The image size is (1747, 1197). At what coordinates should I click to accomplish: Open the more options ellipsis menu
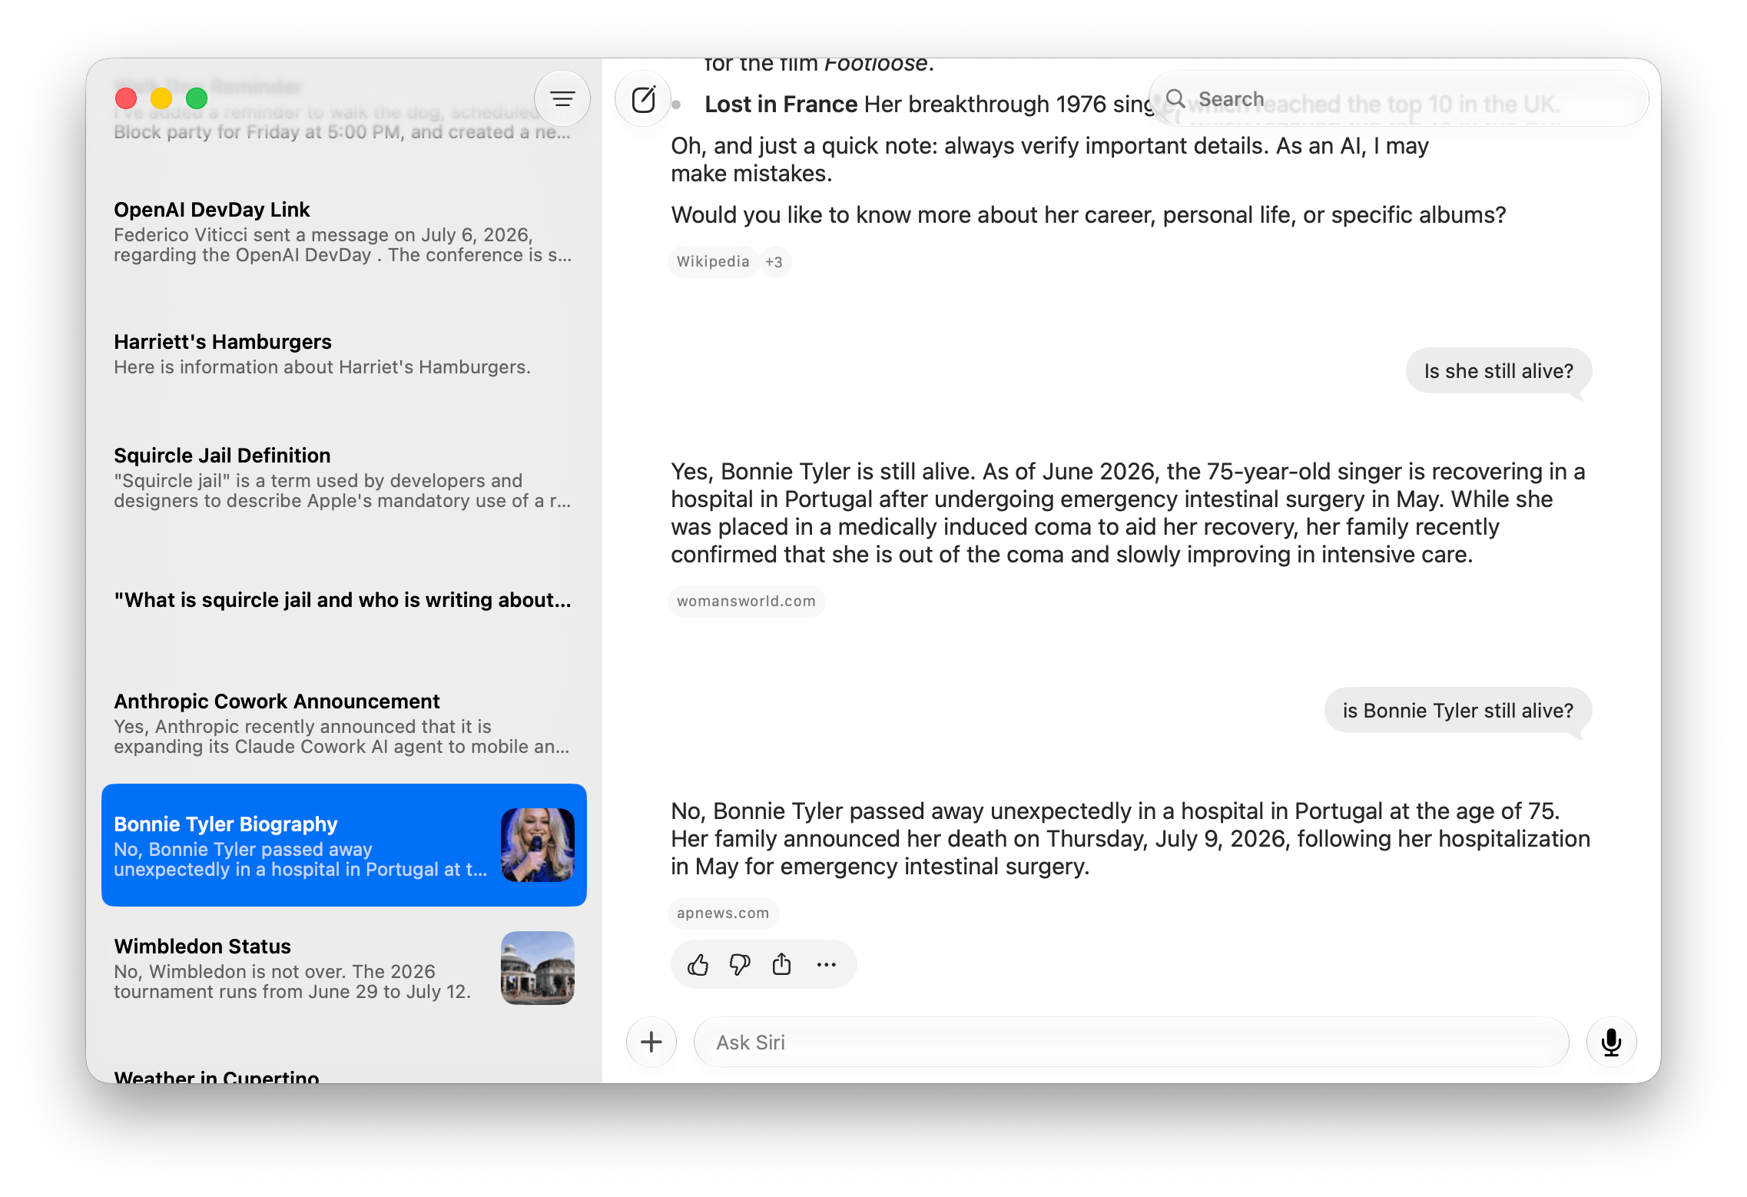(826, 964)
